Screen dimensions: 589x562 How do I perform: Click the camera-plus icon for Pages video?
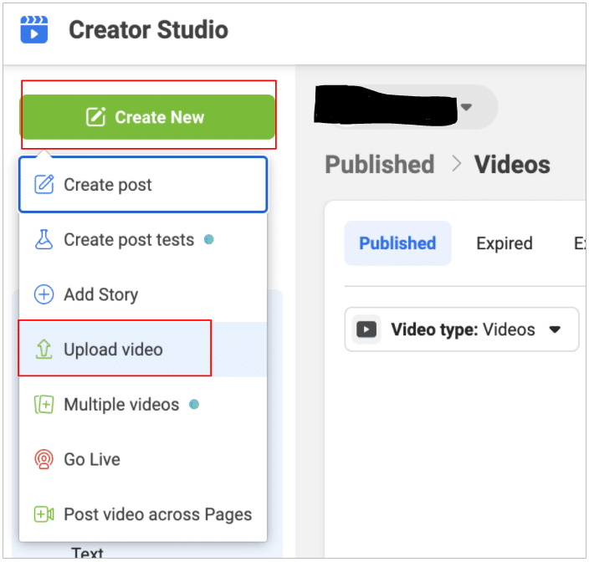tap(44, 514)
